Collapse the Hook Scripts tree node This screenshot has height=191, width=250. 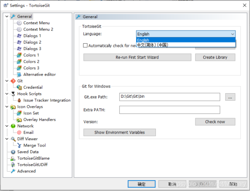tap(7, 94)
